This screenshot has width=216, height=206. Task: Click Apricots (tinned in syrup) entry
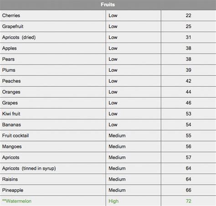(x=29, y=168)
